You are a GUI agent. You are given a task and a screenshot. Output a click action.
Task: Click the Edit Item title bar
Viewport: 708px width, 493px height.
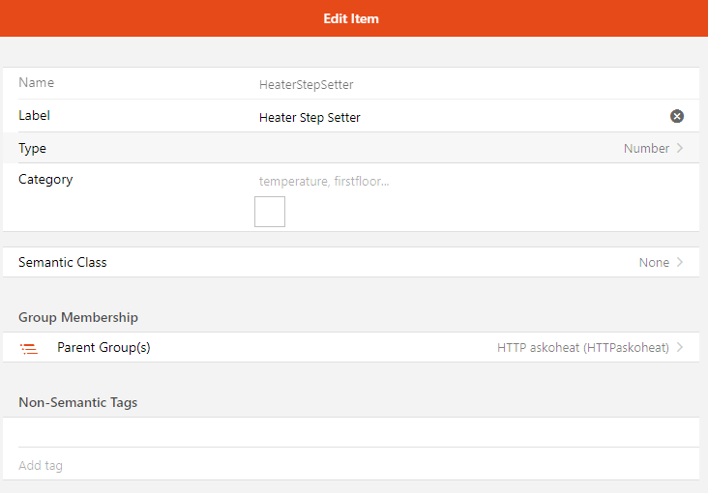click(x=351, y=18)
